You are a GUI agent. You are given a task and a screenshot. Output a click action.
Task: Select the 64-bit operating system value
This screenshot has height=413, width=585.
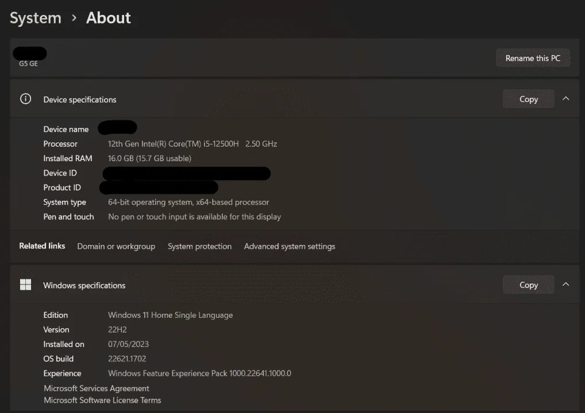(188, 202)
